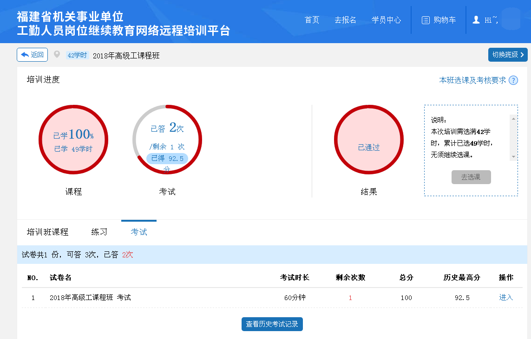Go to 首页 in the top navigation
The image size is (531, 339).
click(312, 20)
